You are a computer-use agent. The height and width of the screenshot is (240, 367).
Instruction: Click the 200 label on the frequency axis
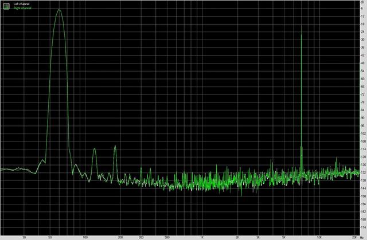click(x=120, y=238)
